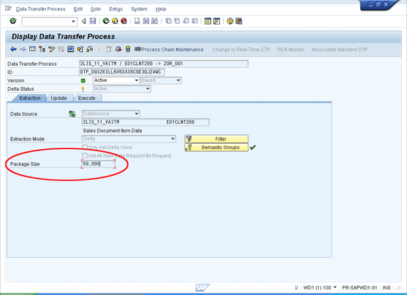Viewport: 407px width, 295px height.
Task: Click the green Back arrow icon
Action: coord(105,21)
